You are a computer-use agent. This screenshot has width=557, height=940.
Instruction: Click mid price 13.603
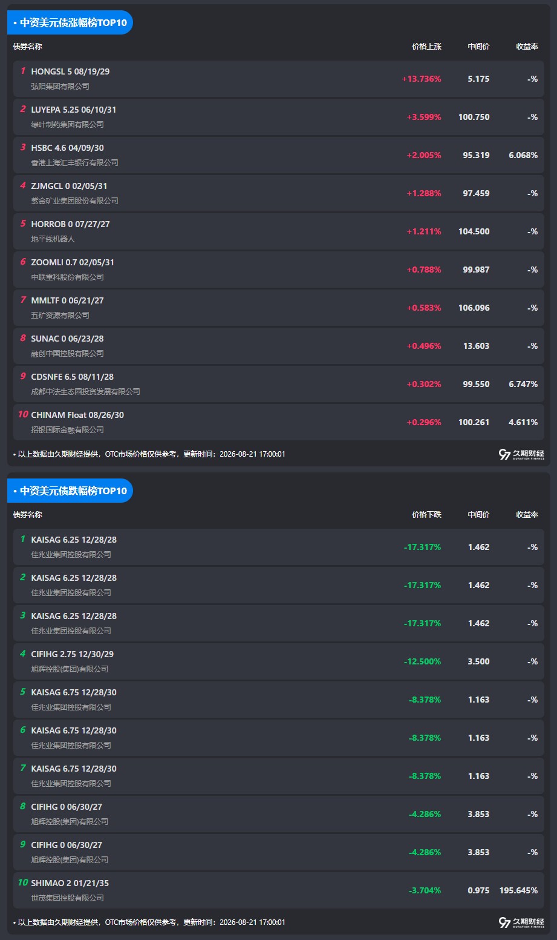pos(477,346)
